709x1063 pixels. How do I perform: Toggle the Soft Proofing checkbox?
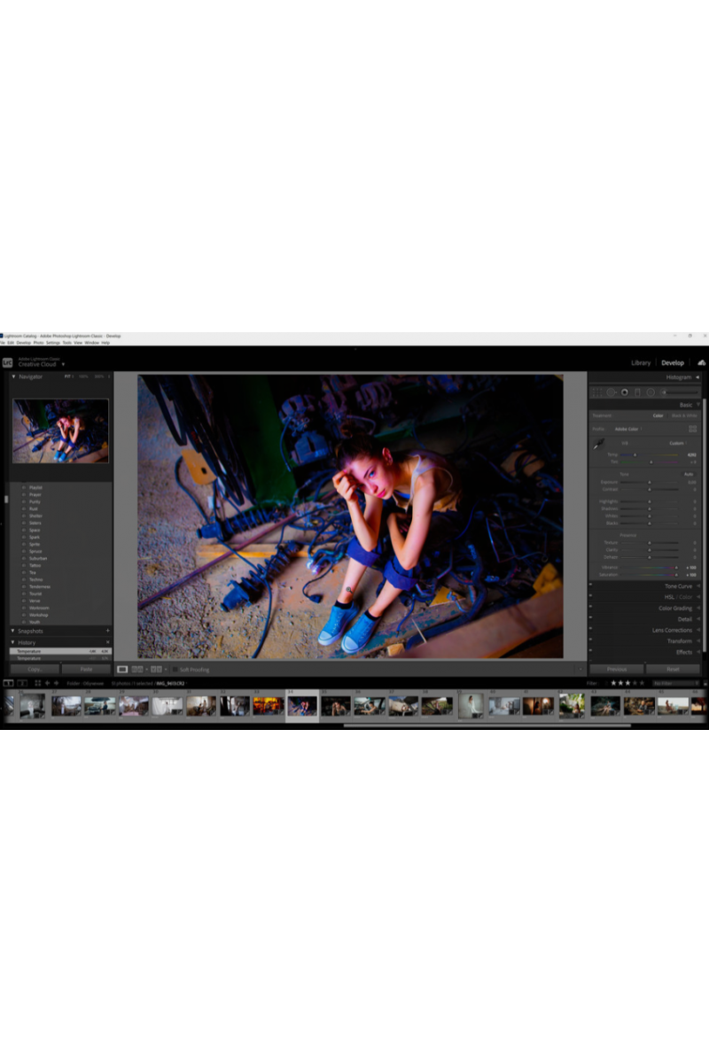[175, 670]
